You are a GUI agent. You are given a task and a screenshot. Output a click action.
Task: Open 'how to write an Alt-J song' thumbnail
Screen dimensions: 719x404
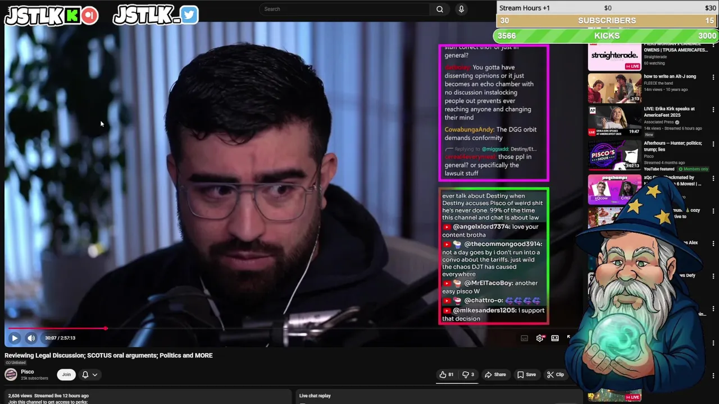pos(615,88)
